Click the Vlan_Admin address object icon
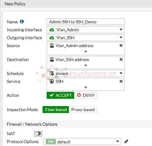The image size is (152, 146). point(52,46)
